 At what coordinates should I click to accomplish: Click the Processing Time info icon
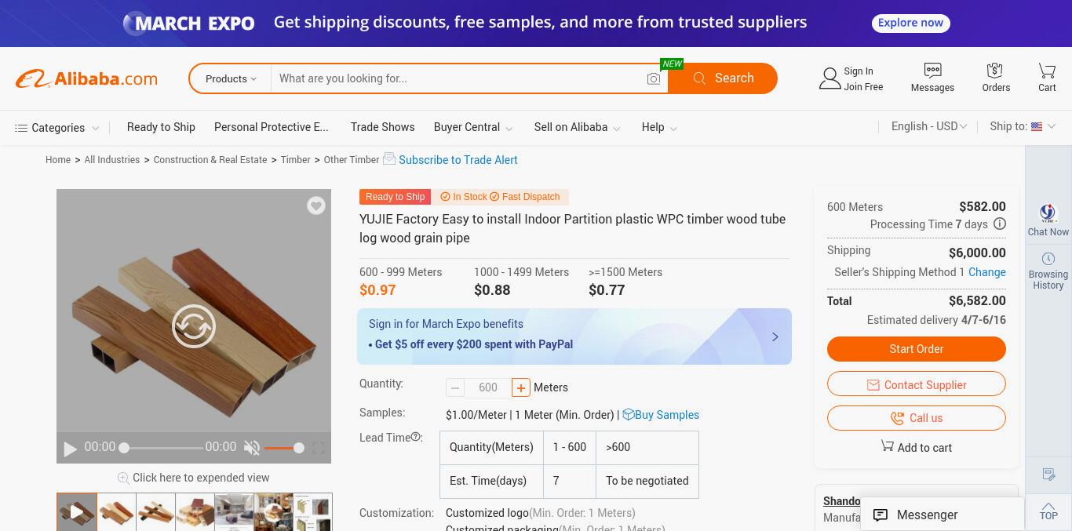[x=1000, y=224]
